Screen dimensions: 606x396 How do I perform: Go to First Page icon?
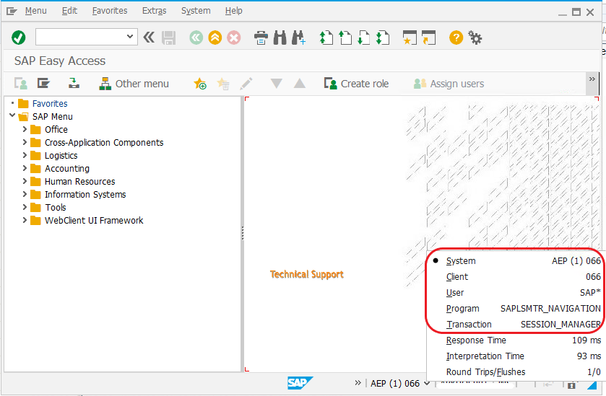point(326,38)
